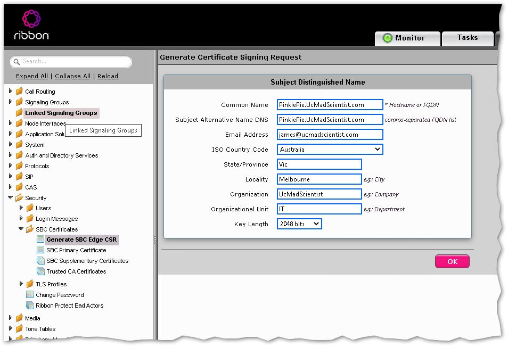508x347 pixels.
Task: Click the CAS folder icon
Action: point(20,187)
